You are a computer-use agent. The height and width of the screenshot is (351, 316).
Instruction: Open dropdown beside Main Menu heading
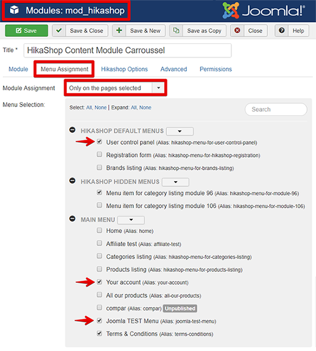coord(131,220)
